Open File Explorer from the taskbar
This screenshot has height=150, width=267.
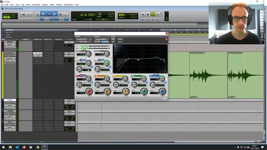(x=10, y=147)
